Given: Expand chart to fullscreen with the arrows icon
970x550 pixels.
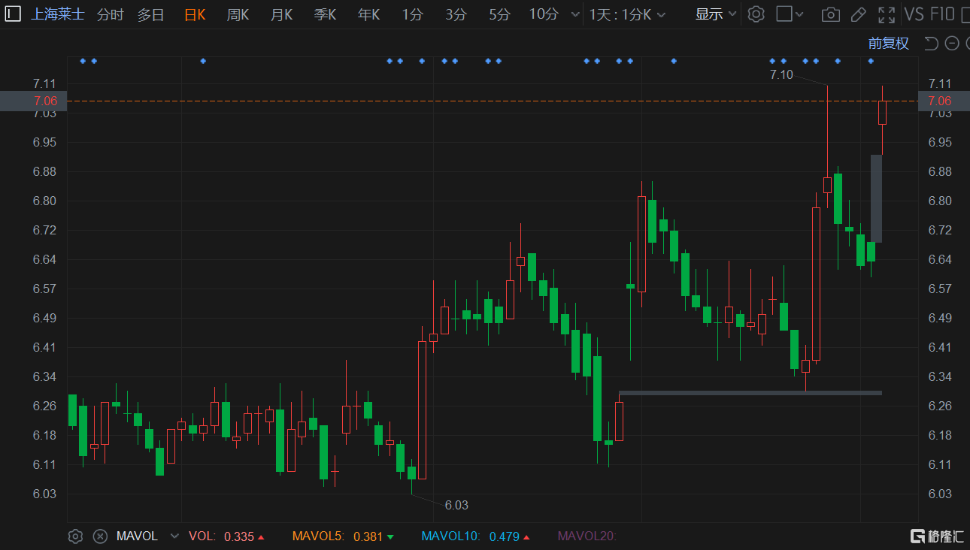Looking at the screenshot, I should (887, 14).
